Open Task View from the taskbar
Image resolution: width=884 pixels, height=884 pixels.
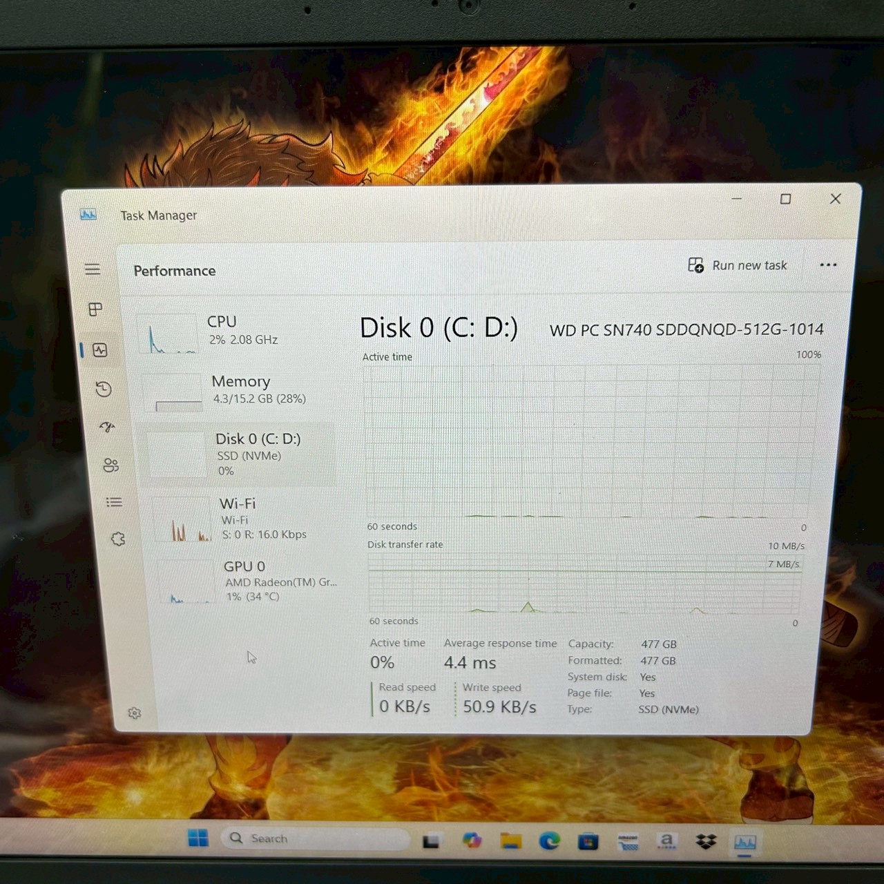(x=432, y=841)
